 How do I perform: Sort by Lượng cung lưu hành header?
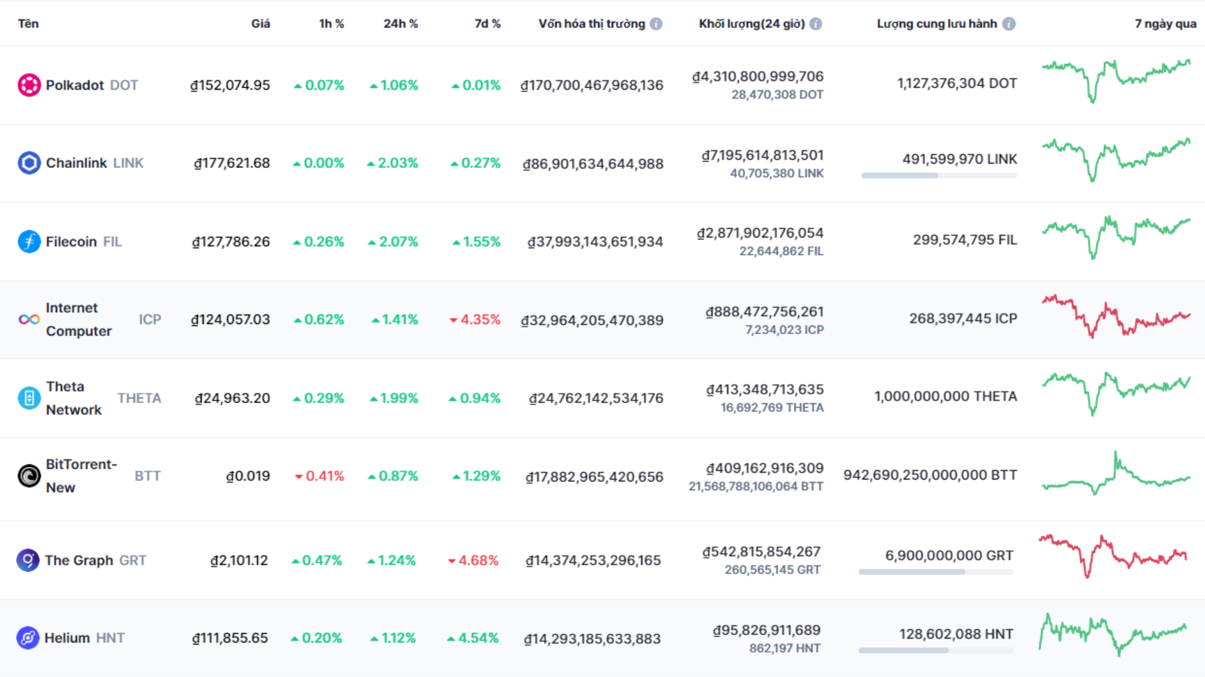[937, 24]
